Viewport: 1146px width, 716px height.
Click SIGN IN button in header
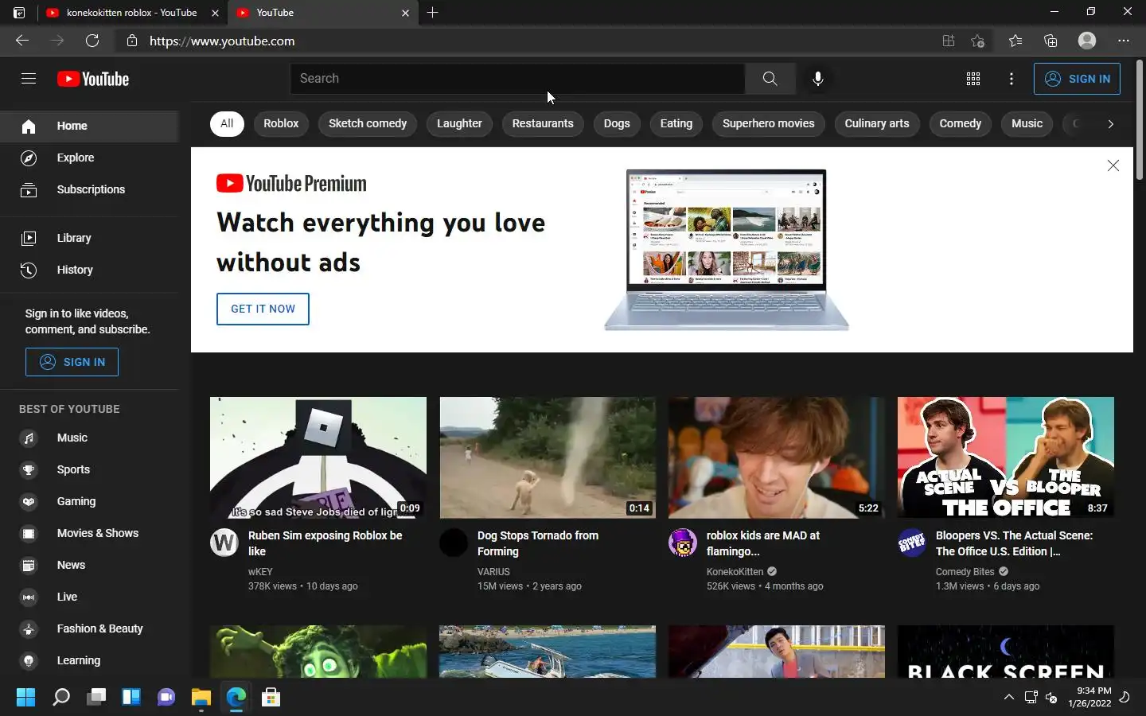1077,79
